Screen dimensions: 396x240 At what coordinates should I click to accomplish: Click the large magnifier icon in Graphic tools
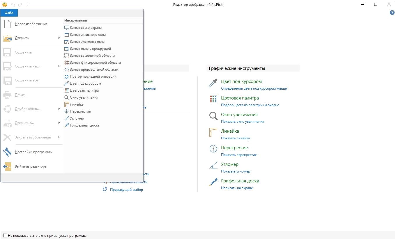click(x=213, y=116)
